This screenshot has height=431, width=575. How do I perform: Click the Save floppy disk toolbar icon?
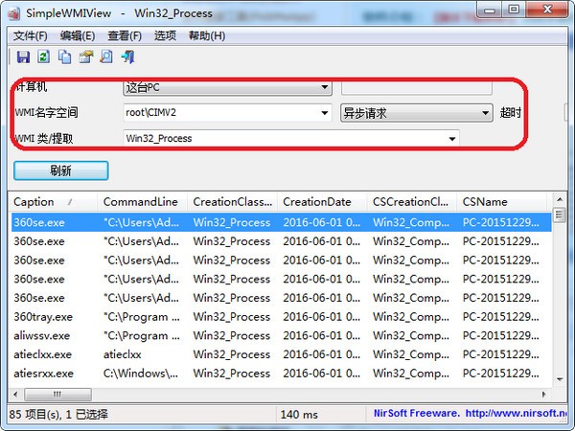23,57
